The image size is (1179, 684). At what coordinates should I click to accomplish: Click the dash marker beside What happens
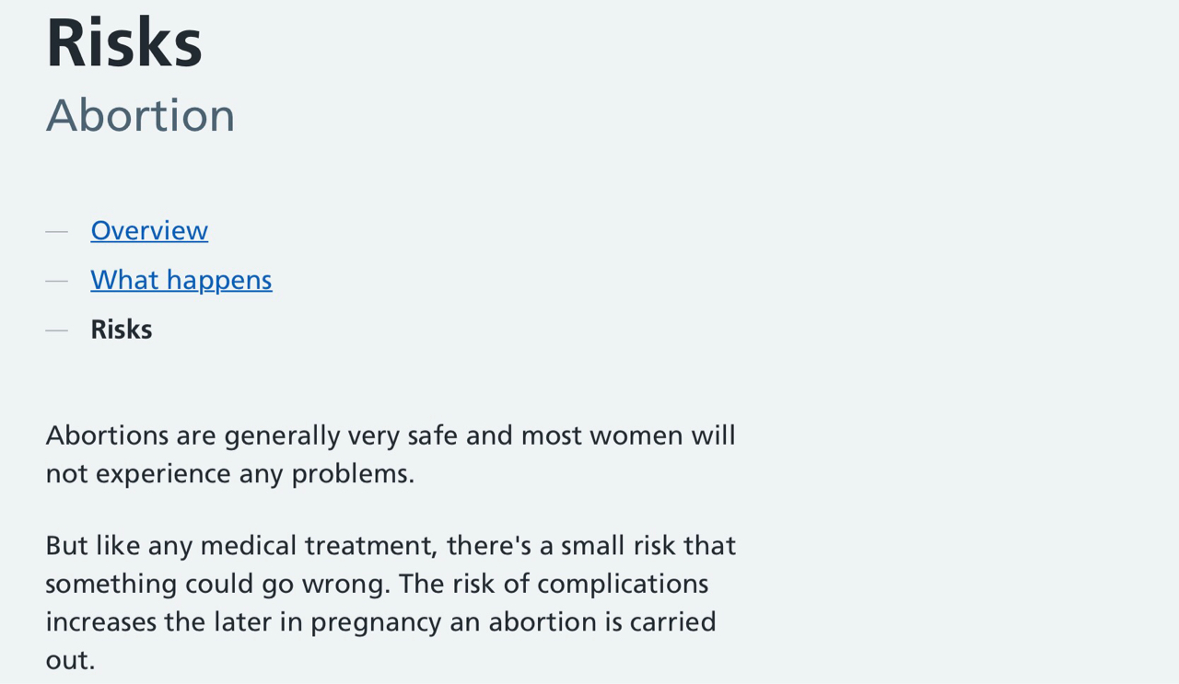coord(57,280)
